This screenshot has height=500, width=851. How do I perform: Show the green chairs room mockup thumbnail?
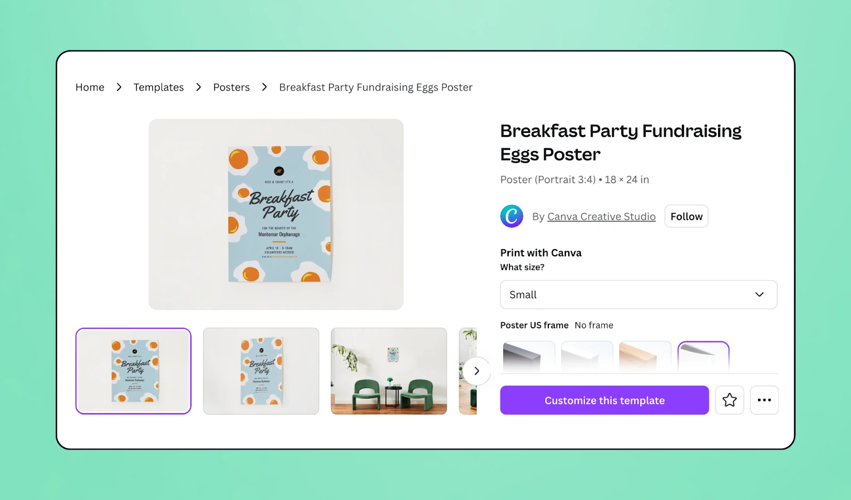[x=389, y=371]
